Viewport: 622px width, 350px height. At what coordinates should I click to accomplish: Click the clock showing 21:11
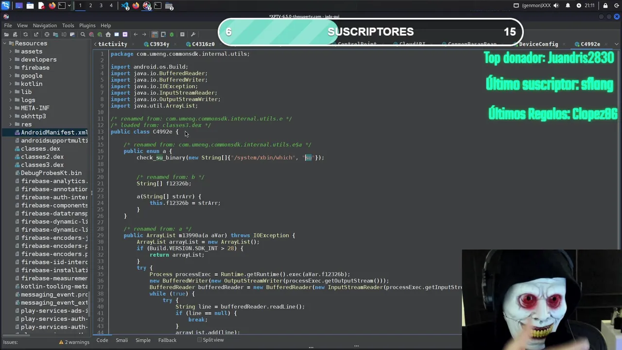[589, 6]
